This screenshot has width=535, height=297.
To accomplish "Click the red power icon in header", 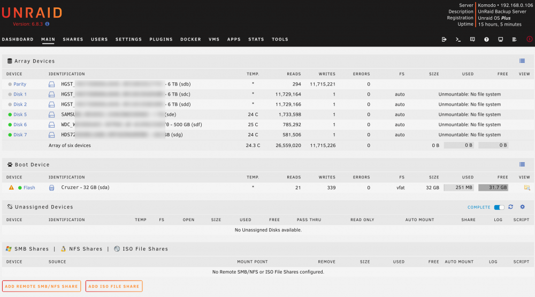I will tap(529, 39).
